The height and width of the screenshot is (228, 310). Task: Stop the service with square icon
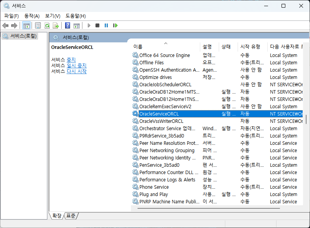coord(97,25)
